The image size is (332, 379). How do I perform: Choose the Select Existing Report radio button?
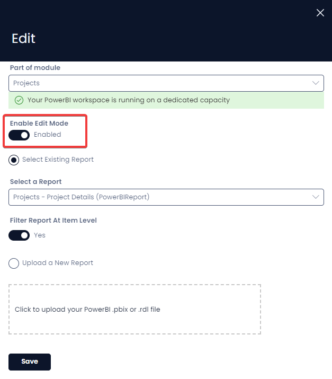(14, 160)
